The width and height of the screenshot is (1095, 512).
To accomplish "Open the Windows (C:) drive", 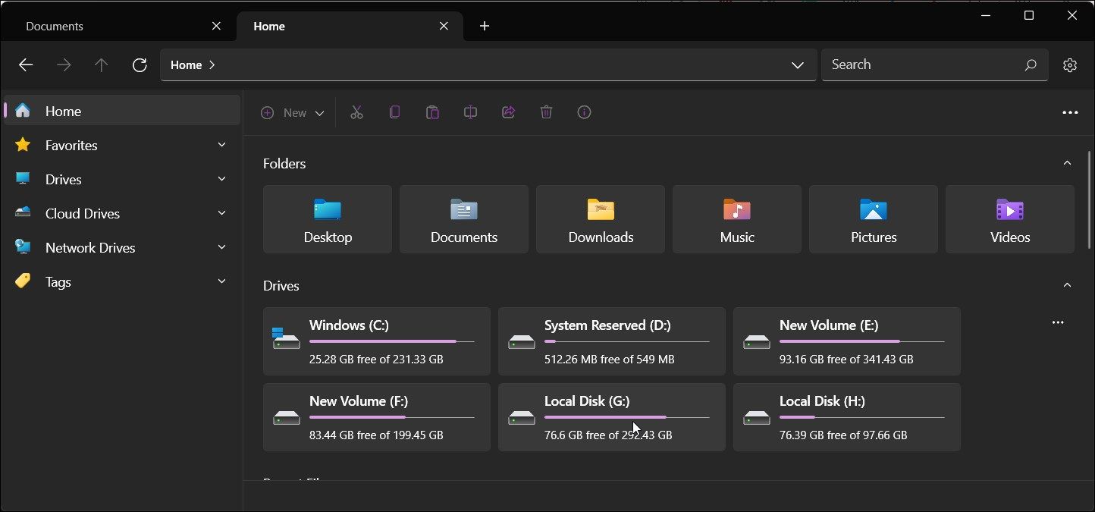I will 377,341.
